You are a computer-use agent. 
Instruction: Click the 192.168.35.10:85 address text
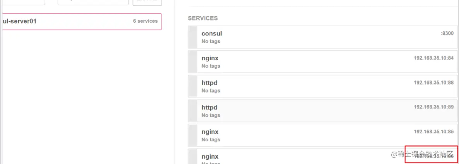point(433,132)
